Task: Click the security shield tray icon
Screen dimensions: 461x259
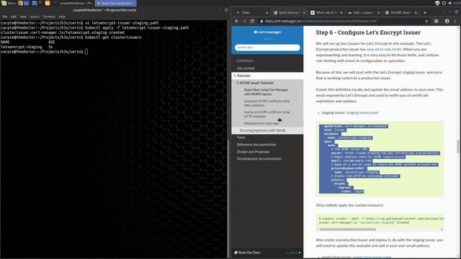Action: pyautogui.click(x=437, y=3)
